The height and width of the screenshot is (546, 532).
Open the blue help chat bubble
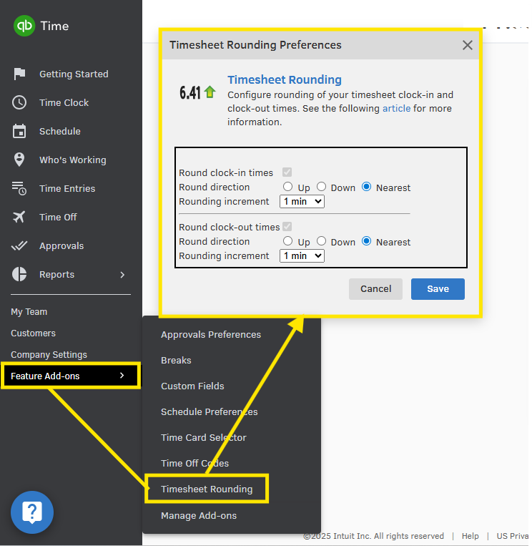[x=32, y=512]
